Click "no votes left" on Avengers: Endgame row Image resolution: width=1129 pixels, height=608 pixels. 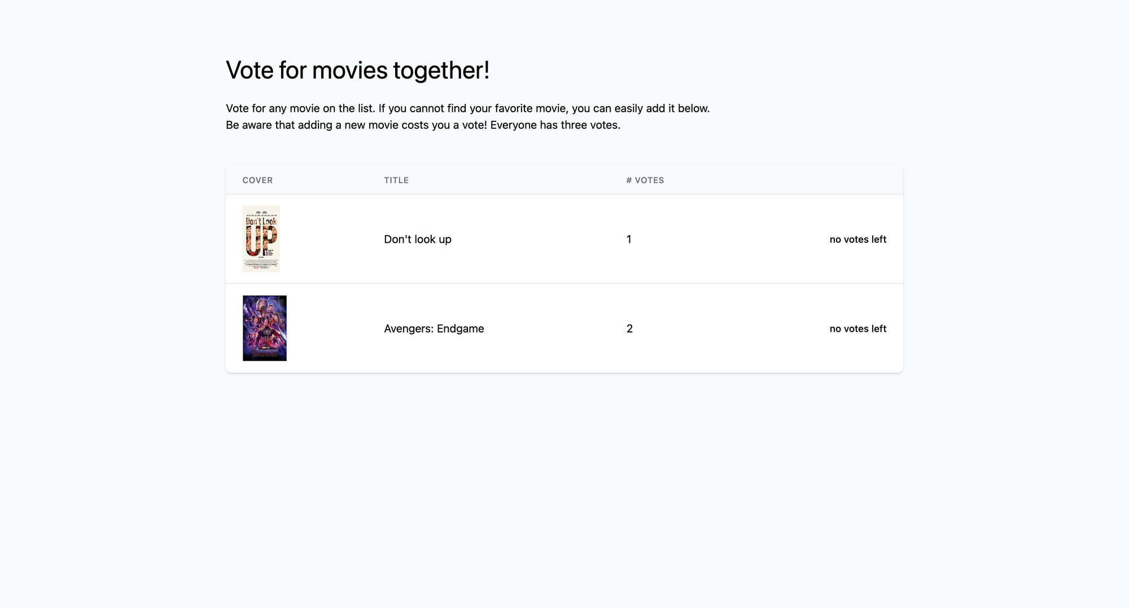click(x=857, y=328)
